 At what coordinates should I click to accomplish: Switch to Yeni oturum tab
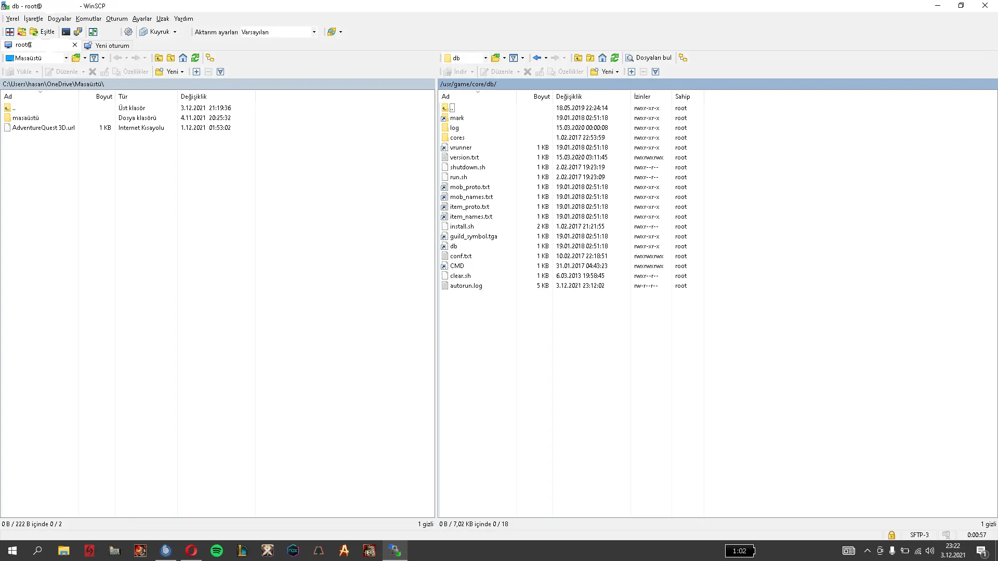[x=107, y=45]
